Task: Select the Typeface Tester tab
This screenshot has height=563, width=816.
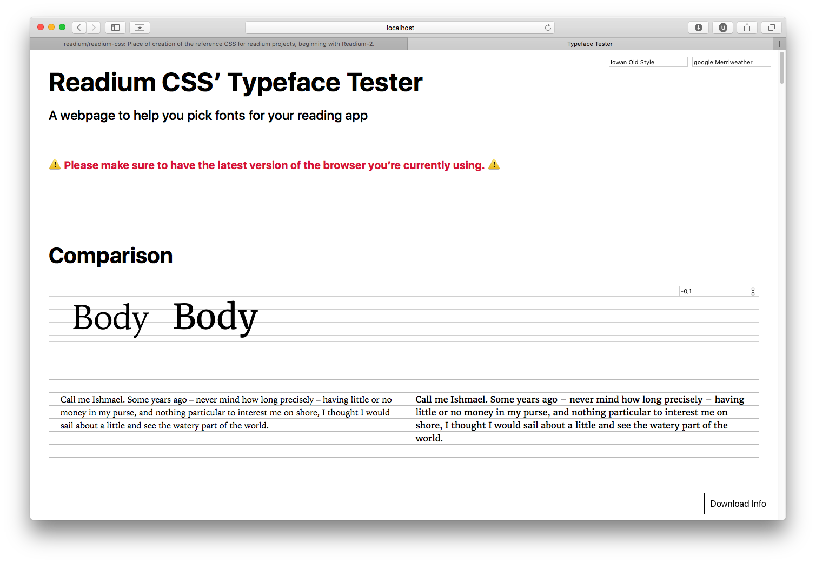Action: 589,44
